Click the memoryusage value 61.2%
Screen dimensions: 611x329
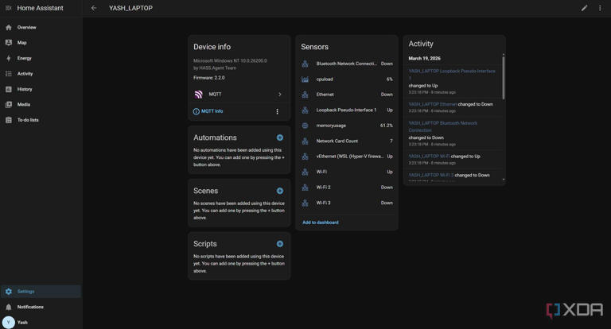coord(386,126)
